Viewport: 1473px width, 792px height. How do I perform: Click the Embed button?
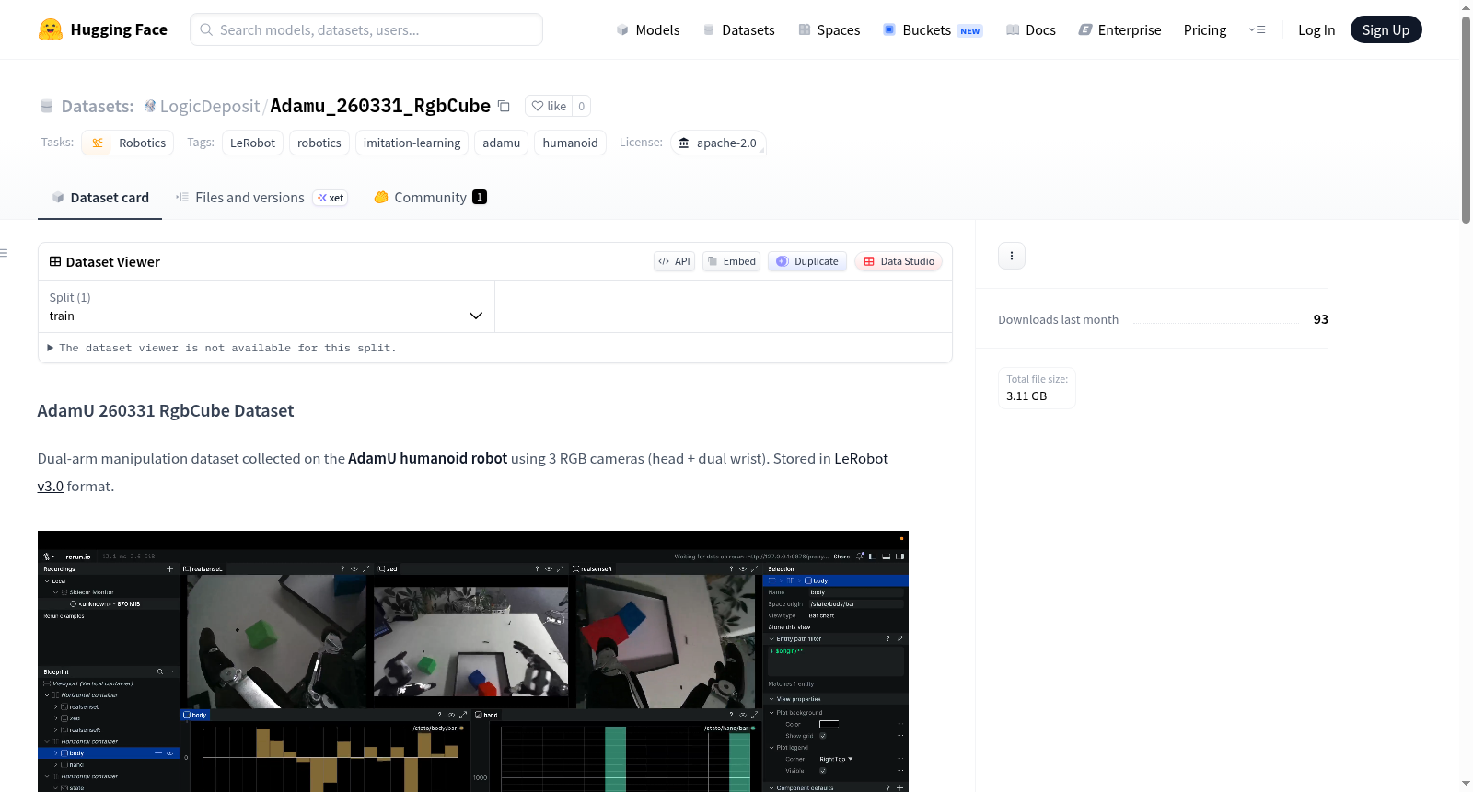pyautogui.click(x=732, y=261)
